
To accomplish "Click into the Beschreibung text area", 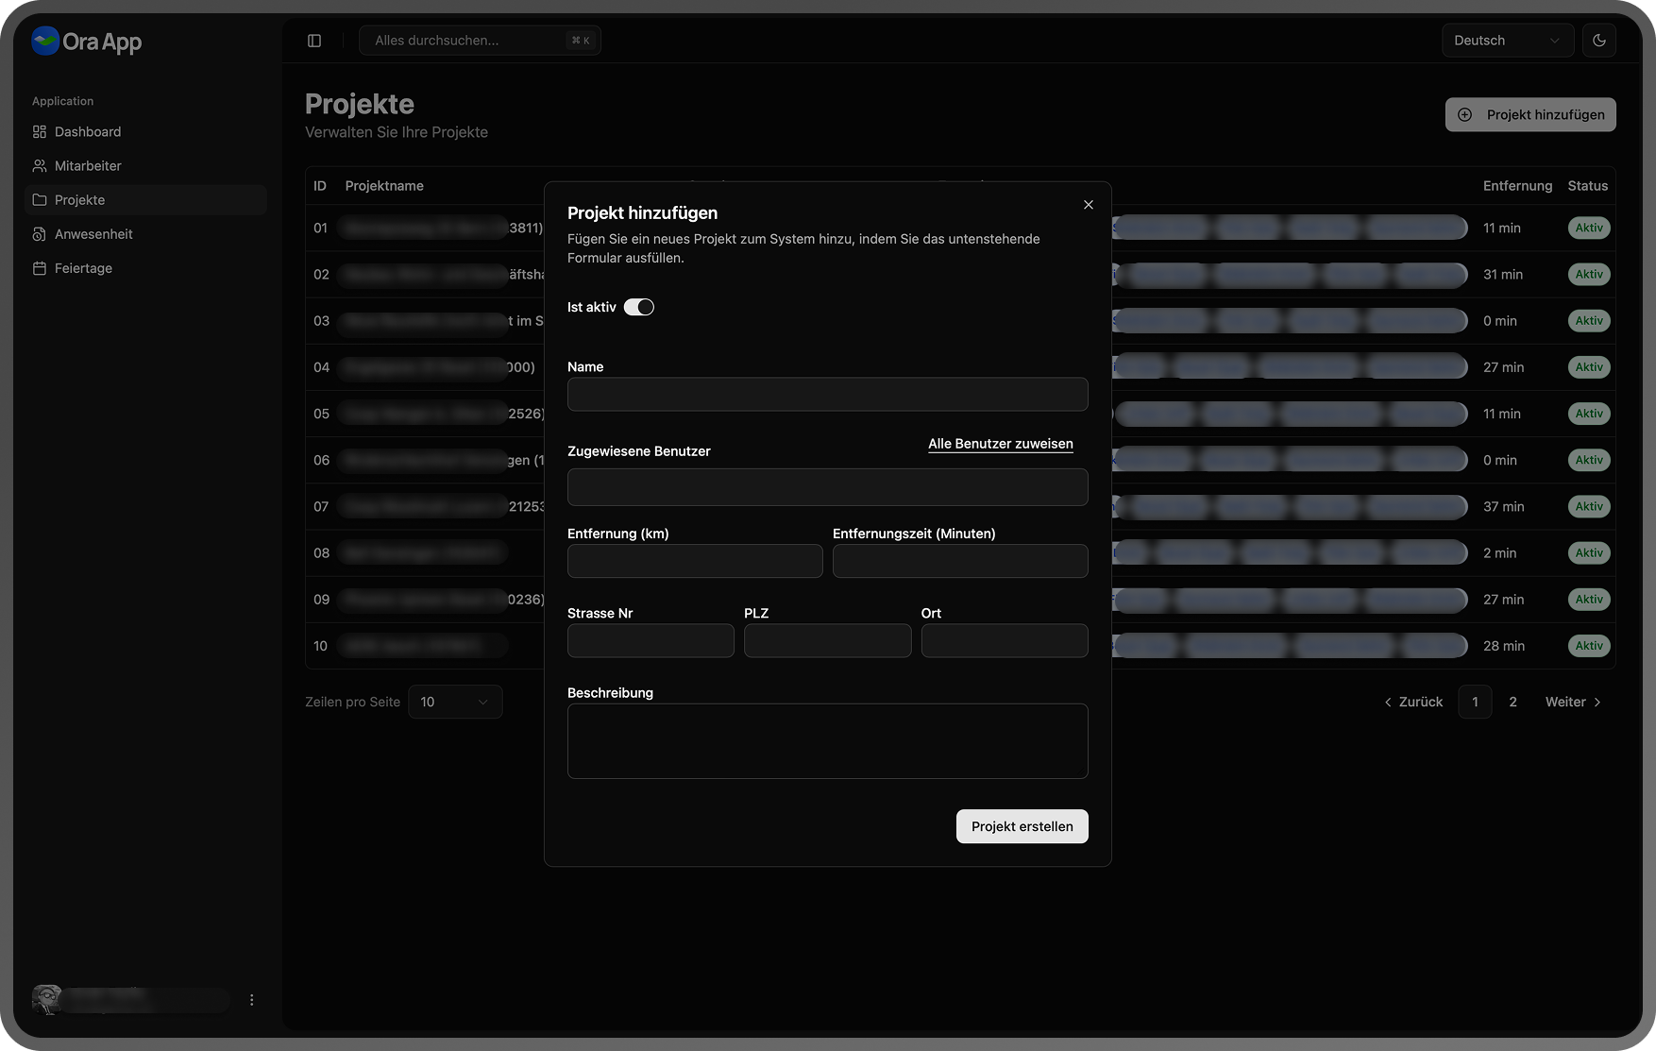I will coord(827,741).
